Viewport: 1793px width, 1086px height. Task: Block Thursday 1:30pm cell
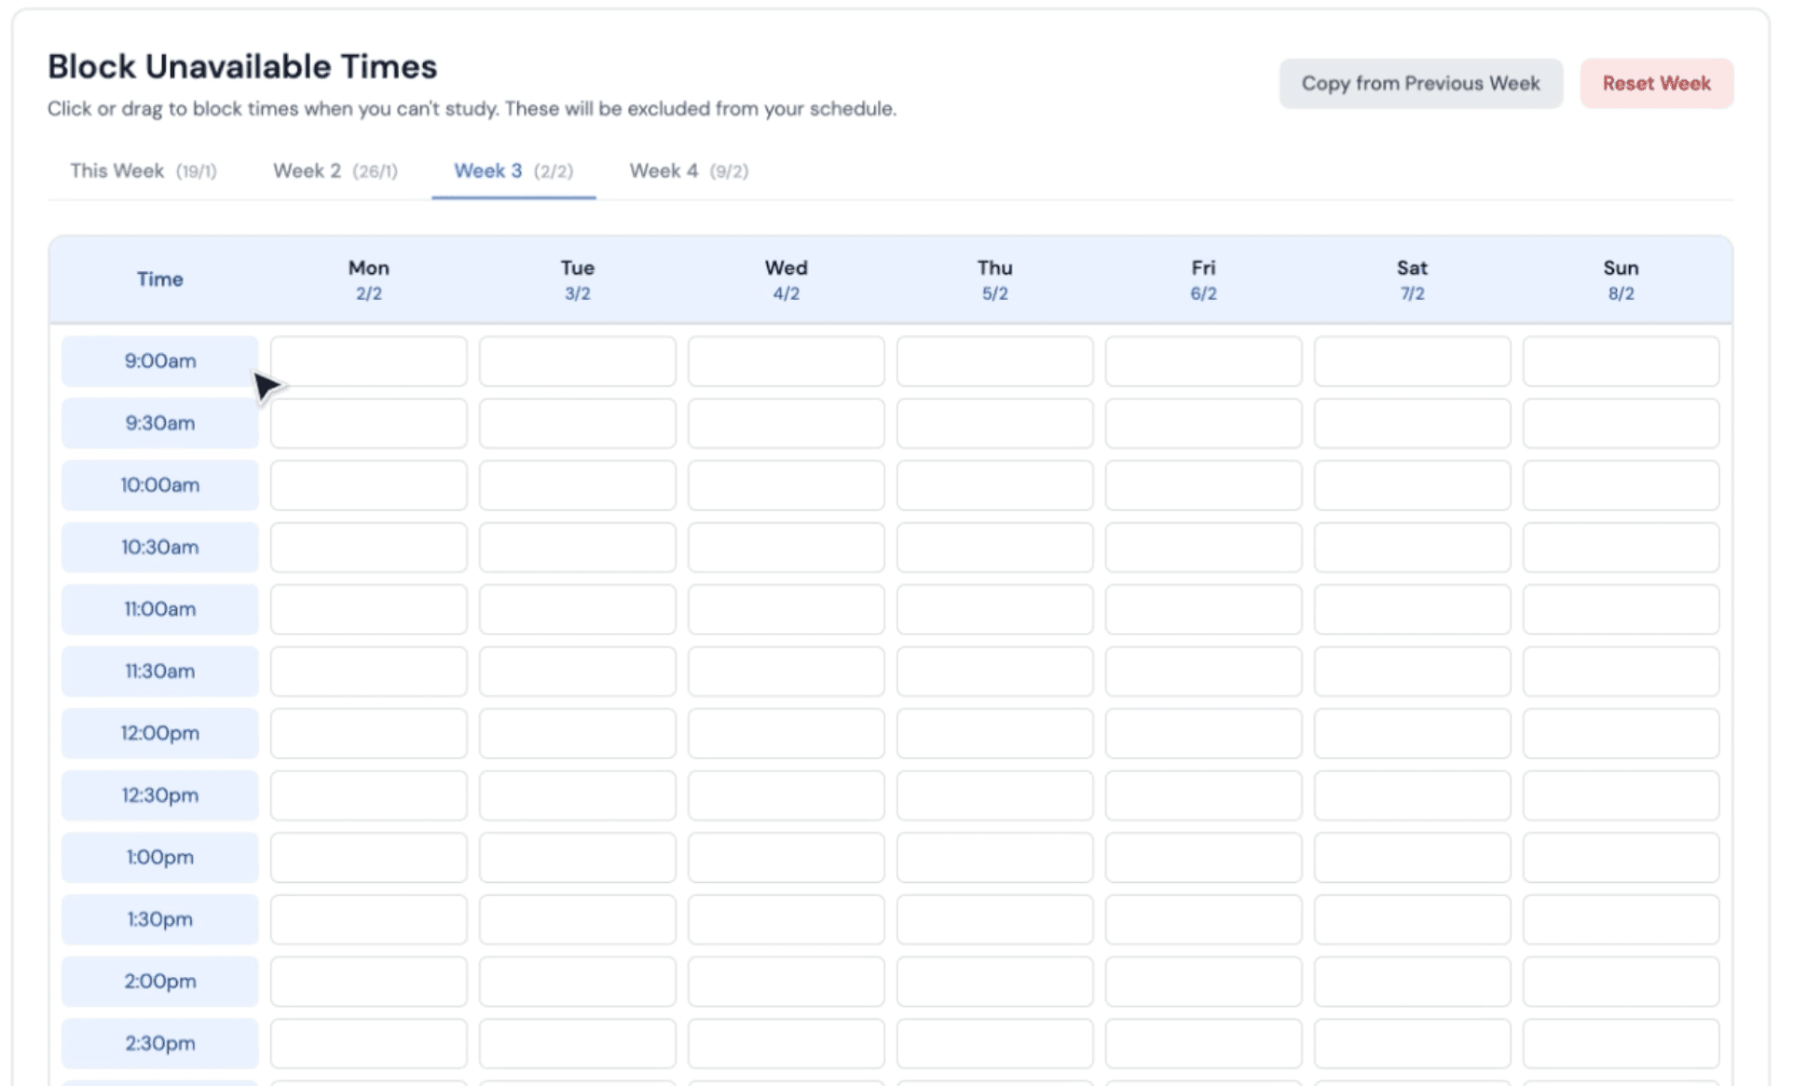point(994,919)
